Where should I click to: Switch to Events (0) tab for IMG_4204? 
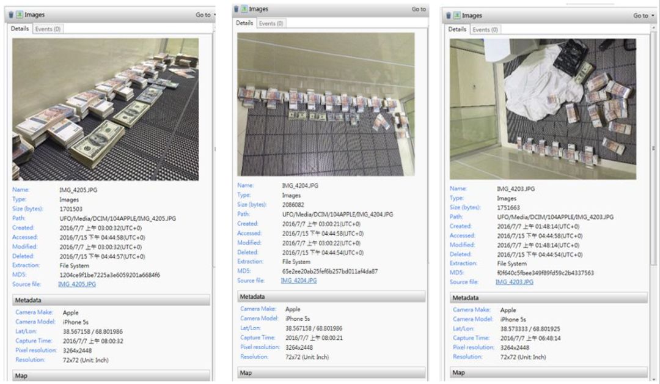tap(271, 23)
